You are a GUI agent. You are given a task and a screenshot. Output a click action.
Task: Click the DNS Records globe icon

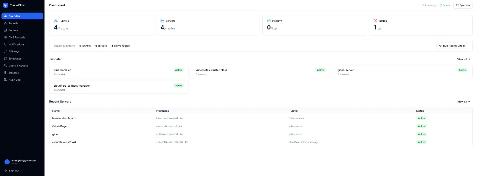click(x=5, y=37)
